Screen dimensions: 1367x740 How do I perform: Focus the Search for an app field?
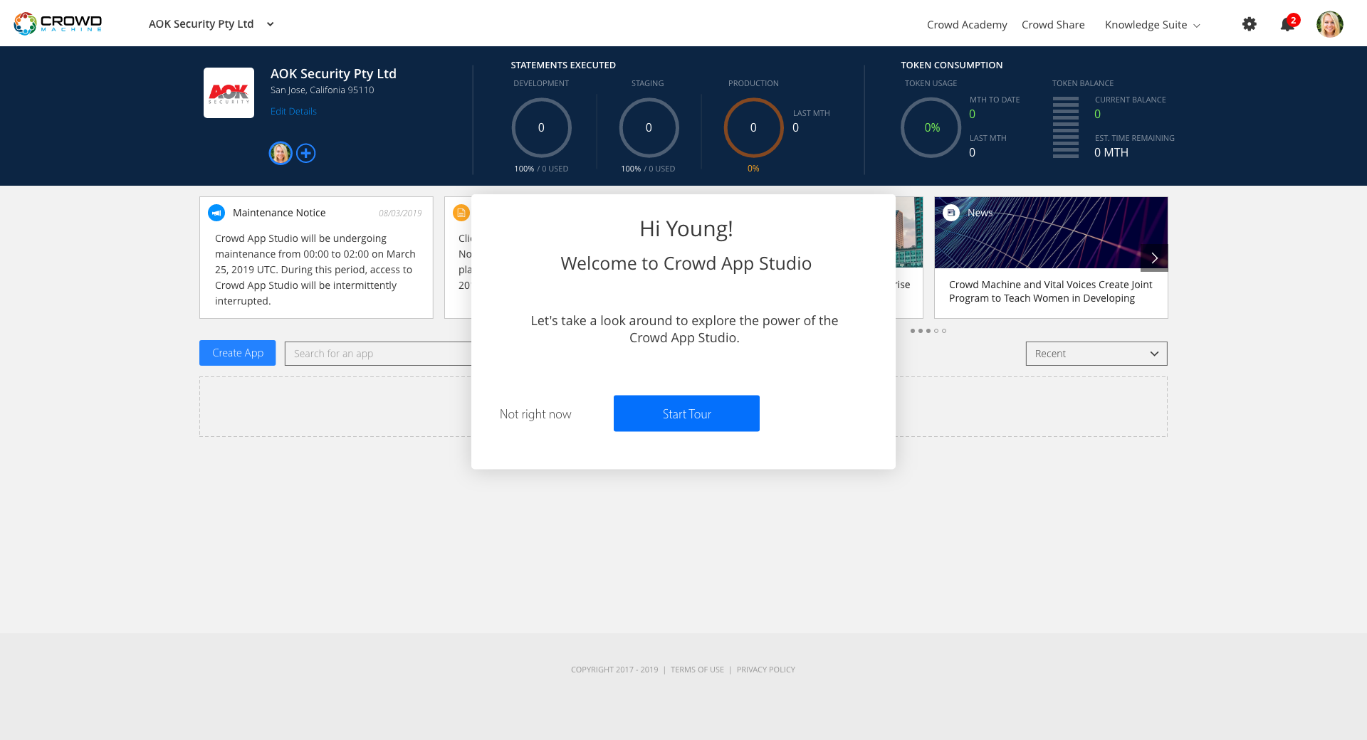(378, 354)
